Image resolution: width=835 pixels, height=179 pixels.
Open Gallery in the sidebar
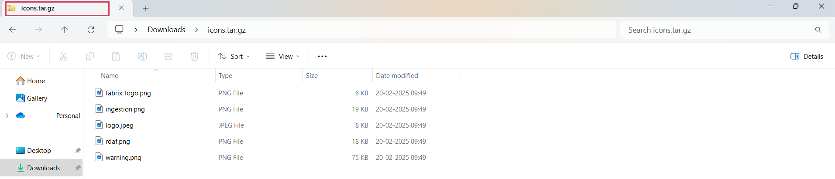(37, 98)
